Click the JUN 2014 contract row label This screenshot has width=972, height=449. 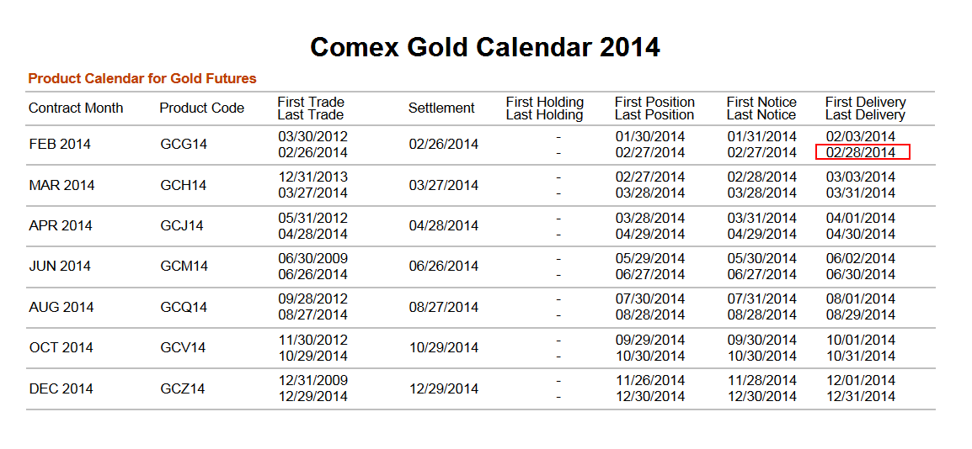pyautogui.click(x=61, y=267)
